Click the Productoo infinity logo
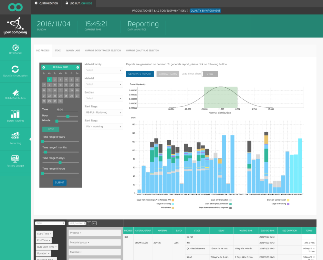The height and width of the screenshot is (260, 323). [15, 7]
